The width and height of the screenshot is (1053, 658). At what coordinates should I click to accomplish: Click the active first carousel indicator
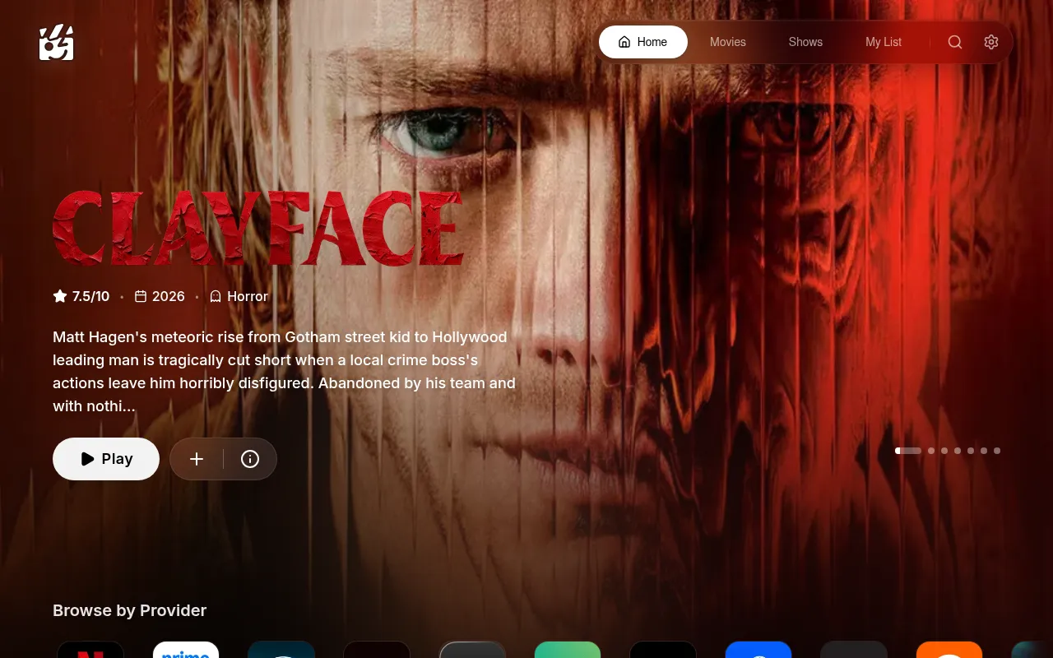[908, 451]
